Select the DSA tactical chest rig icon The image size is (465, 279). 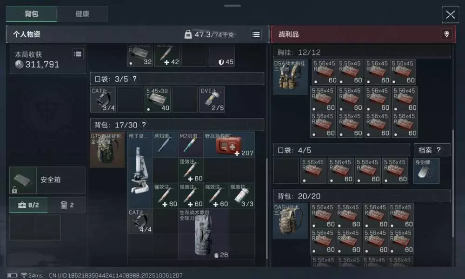click(x=290, y=77)
